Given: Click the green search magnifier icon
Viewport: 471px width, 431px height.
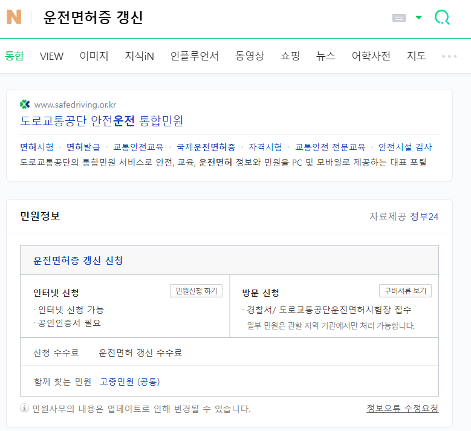Looking at the screenshot, I should (x=442, y=18).
